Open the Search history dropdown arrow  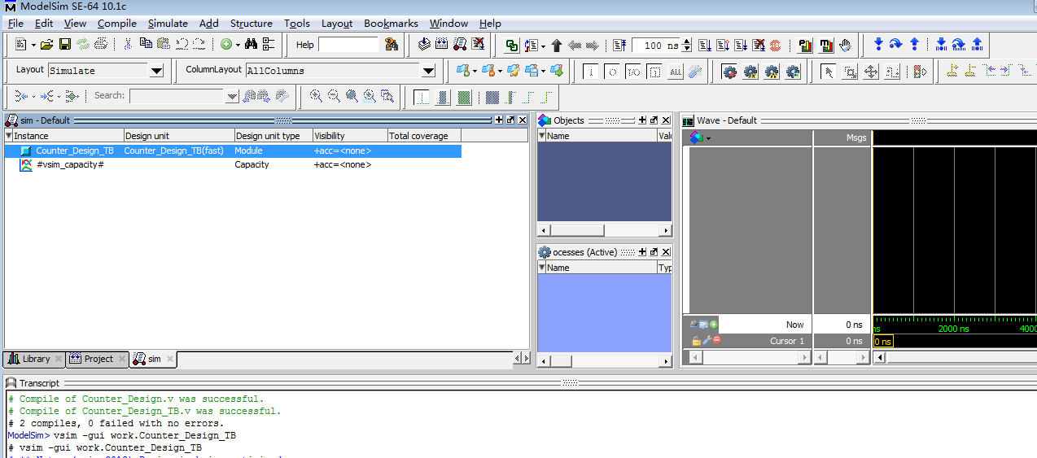232,97
